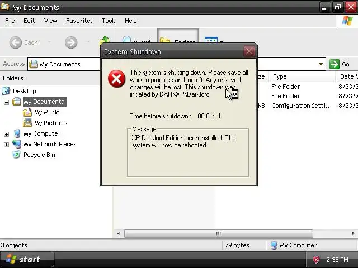Close the System Shutdown dialog

point(249,51)
